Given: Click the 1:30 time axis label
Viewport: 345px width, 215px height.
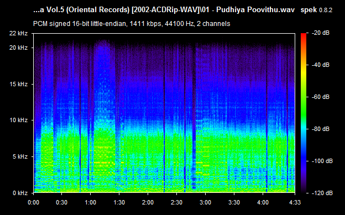Looking at the screenshot, I should coord(119,202).
